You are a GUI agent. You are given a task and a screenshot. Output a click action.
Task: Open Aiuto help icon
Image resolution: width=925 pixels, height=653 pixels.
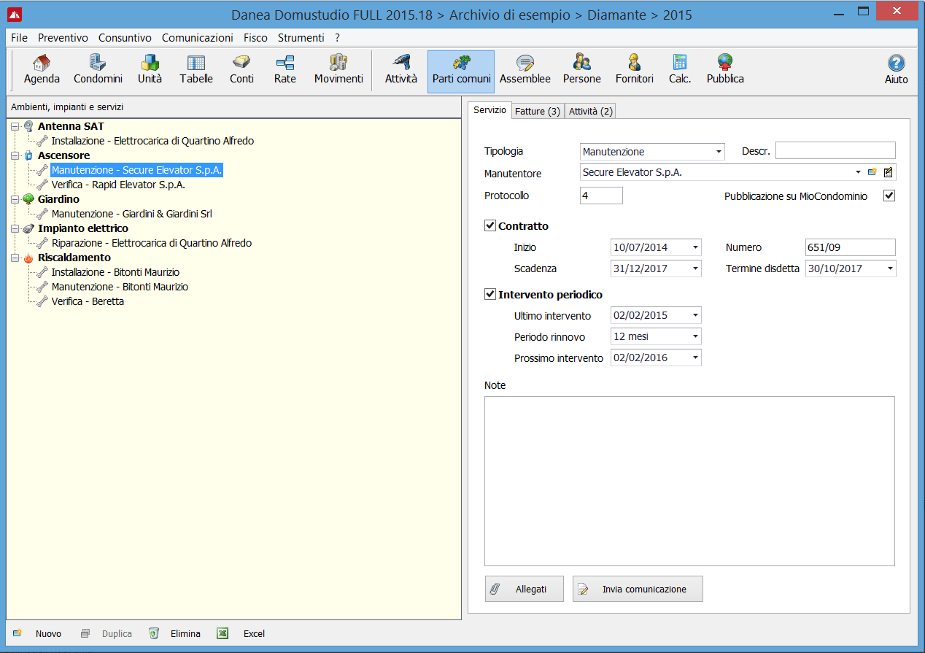click(896, 70)
